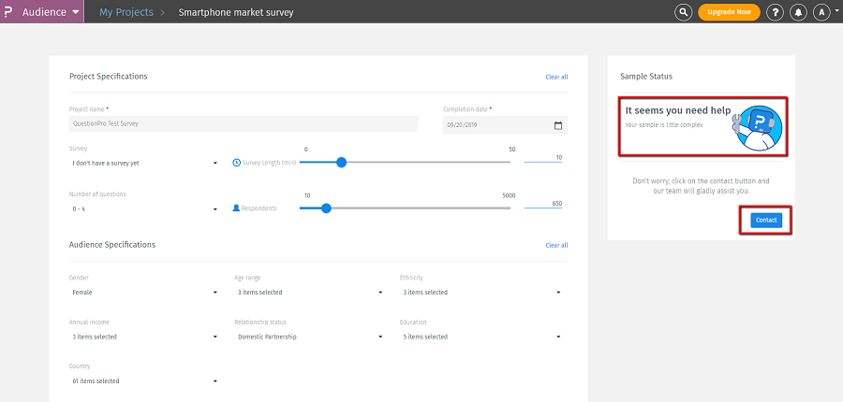The image size is (843, 402).
Task: Click the completion date calendar icon
Action: click(558, 124)
